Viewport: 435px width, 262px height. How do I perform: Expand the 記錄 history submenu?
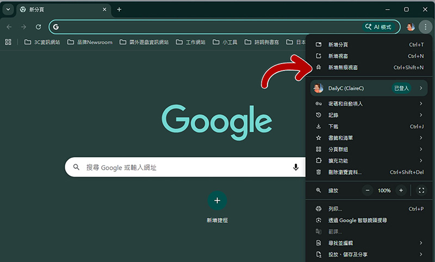[370, 115]
